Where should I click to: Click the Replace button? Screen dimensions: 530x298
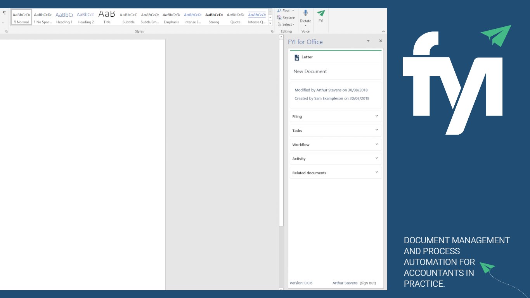click(x=286, y=17)
